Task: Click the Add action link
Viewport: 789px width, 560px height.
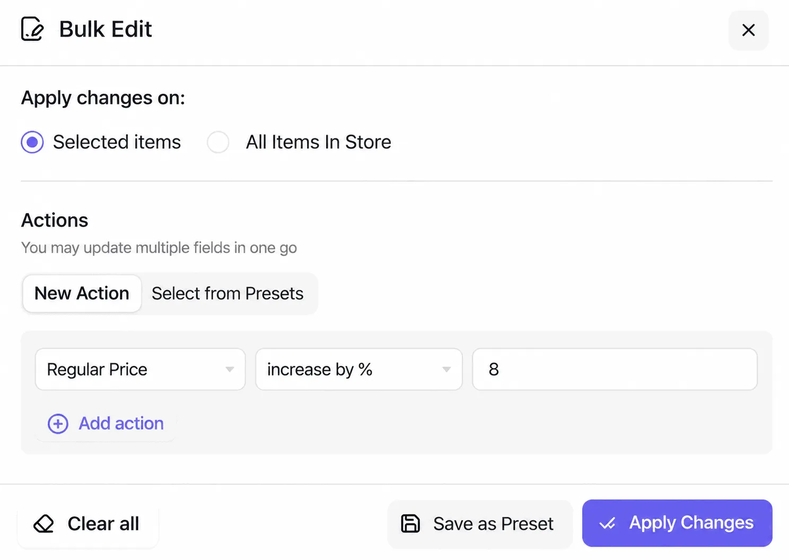Action: [x=106, y=423]
